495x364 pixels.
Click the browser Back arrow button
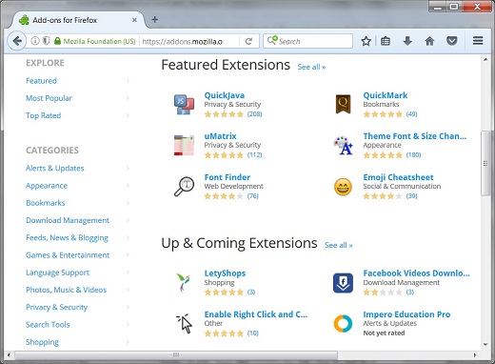(x=17, y=41)
